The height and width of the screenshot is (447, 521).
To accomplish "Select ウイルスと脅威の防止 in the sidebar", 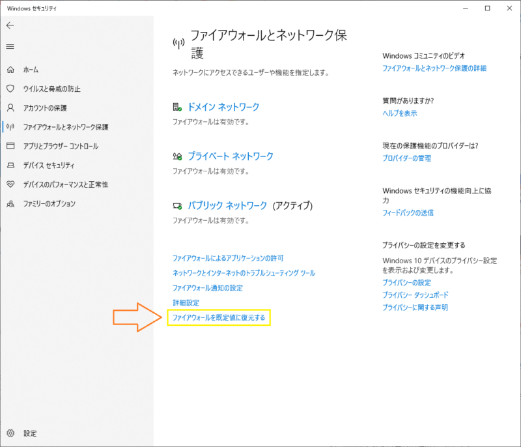I will click(52, 89).
